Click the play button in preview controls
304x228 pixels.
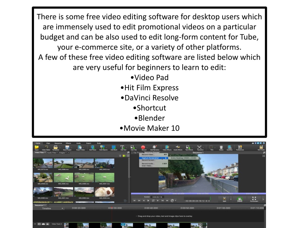tap(148, 200)
